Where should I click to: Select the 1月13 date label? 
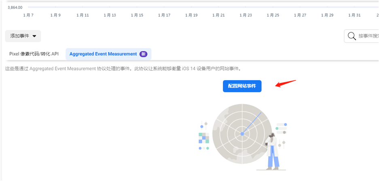110,15
